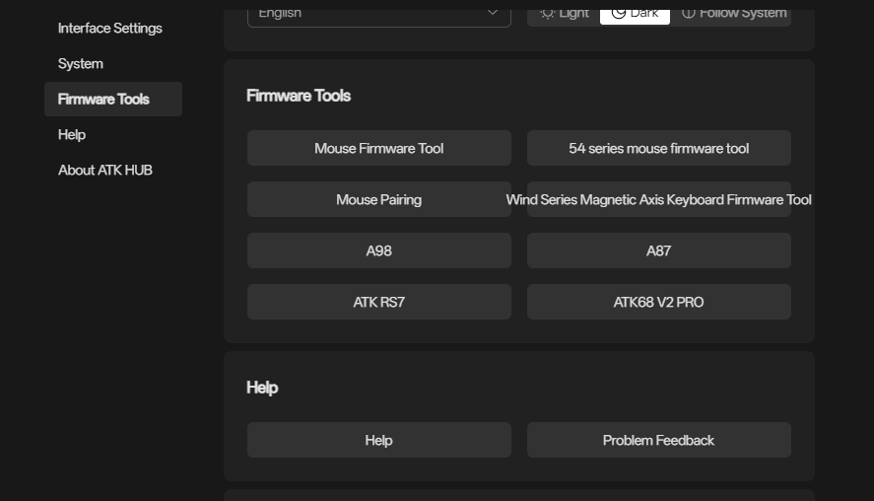Open About ATK HUB in the sidebar
Viewport: 874px width, 501px height.
(x=104, y=171)
